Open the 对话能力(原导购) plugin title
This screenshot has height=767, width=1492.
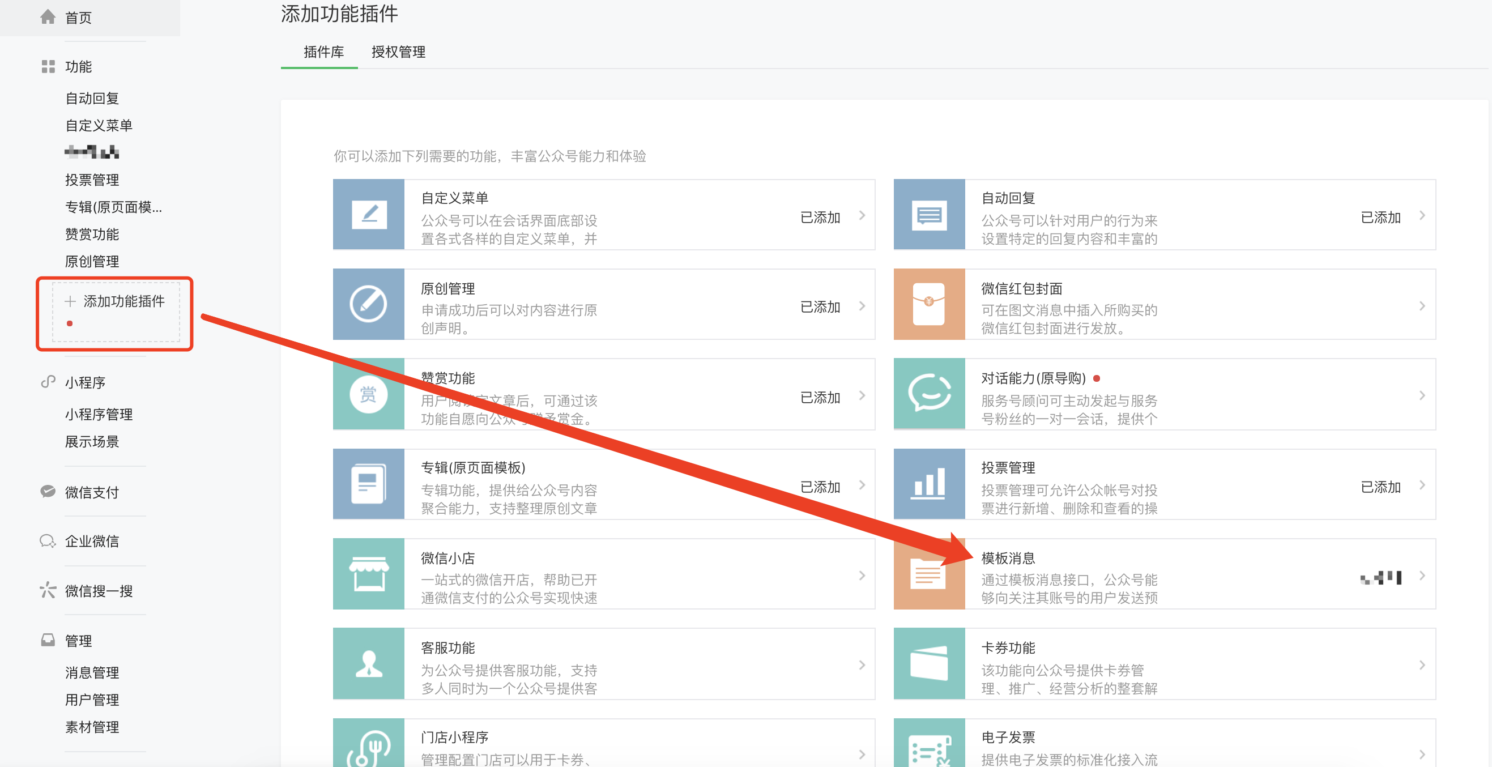1034,378
